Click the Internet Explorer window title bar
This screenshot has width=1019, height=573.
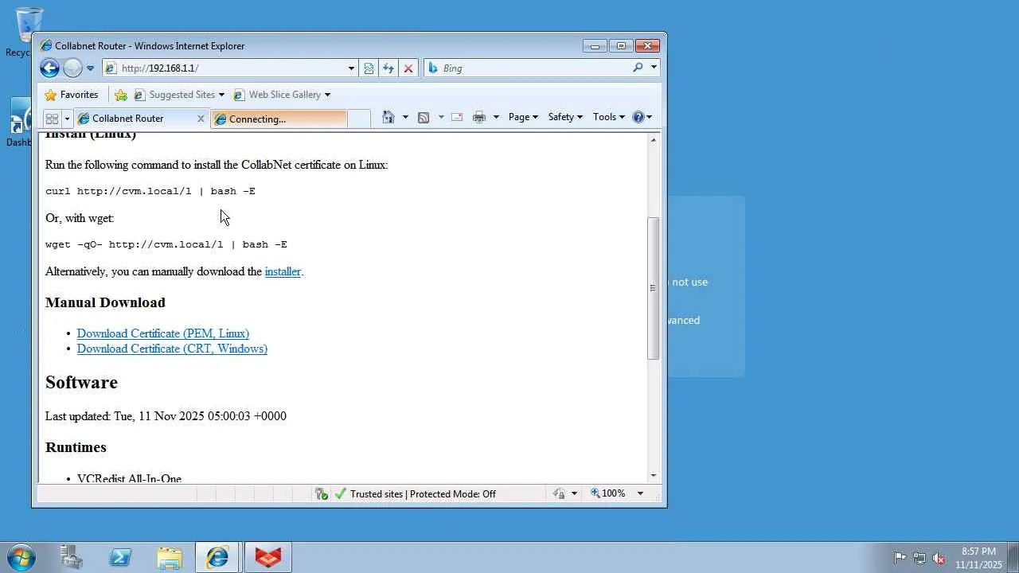(310, 45)
